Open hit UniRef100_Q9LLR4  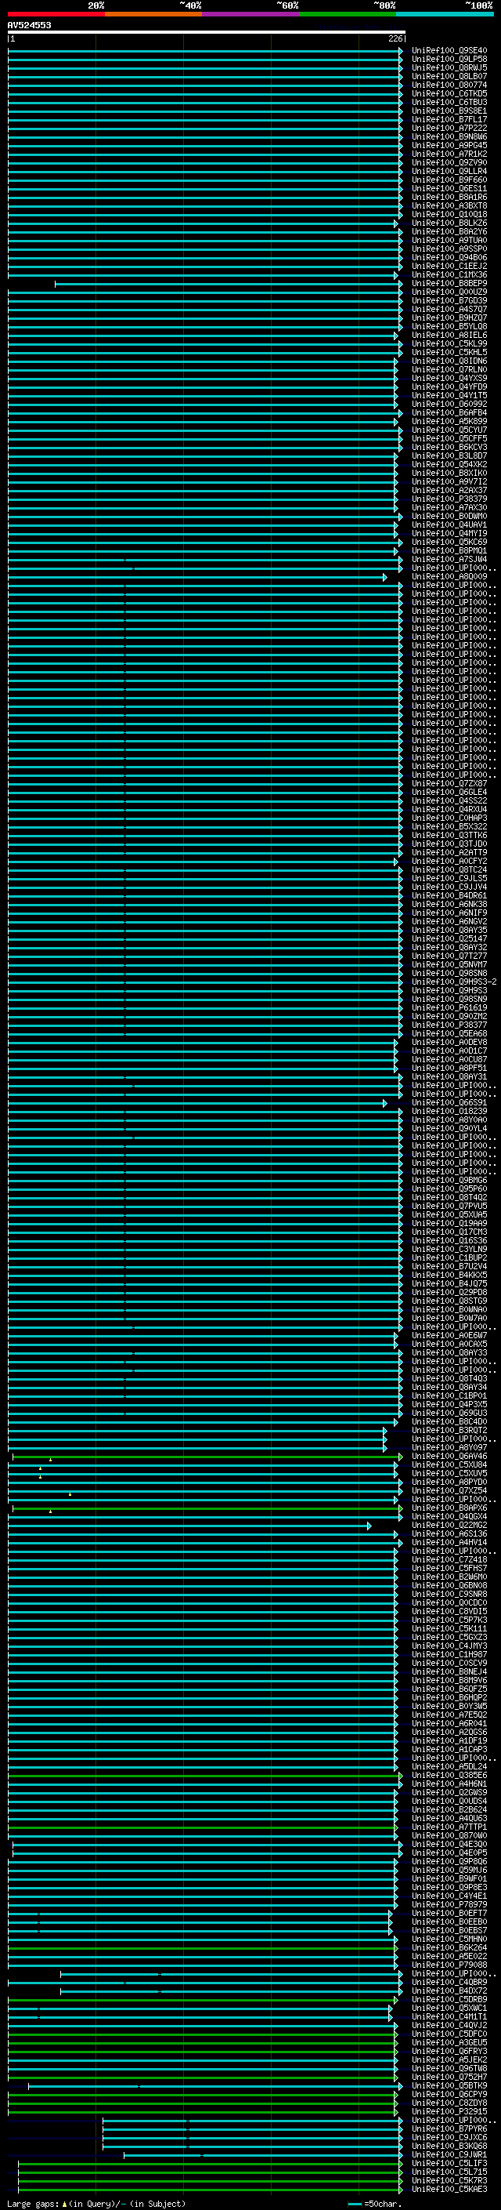tap(449, 171)
